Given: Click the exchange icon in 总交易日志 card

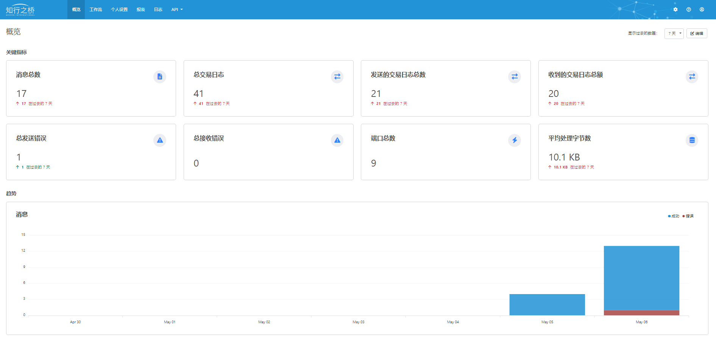Looking at the screenshot, I should pyautogui.click(x=337, y=77).
